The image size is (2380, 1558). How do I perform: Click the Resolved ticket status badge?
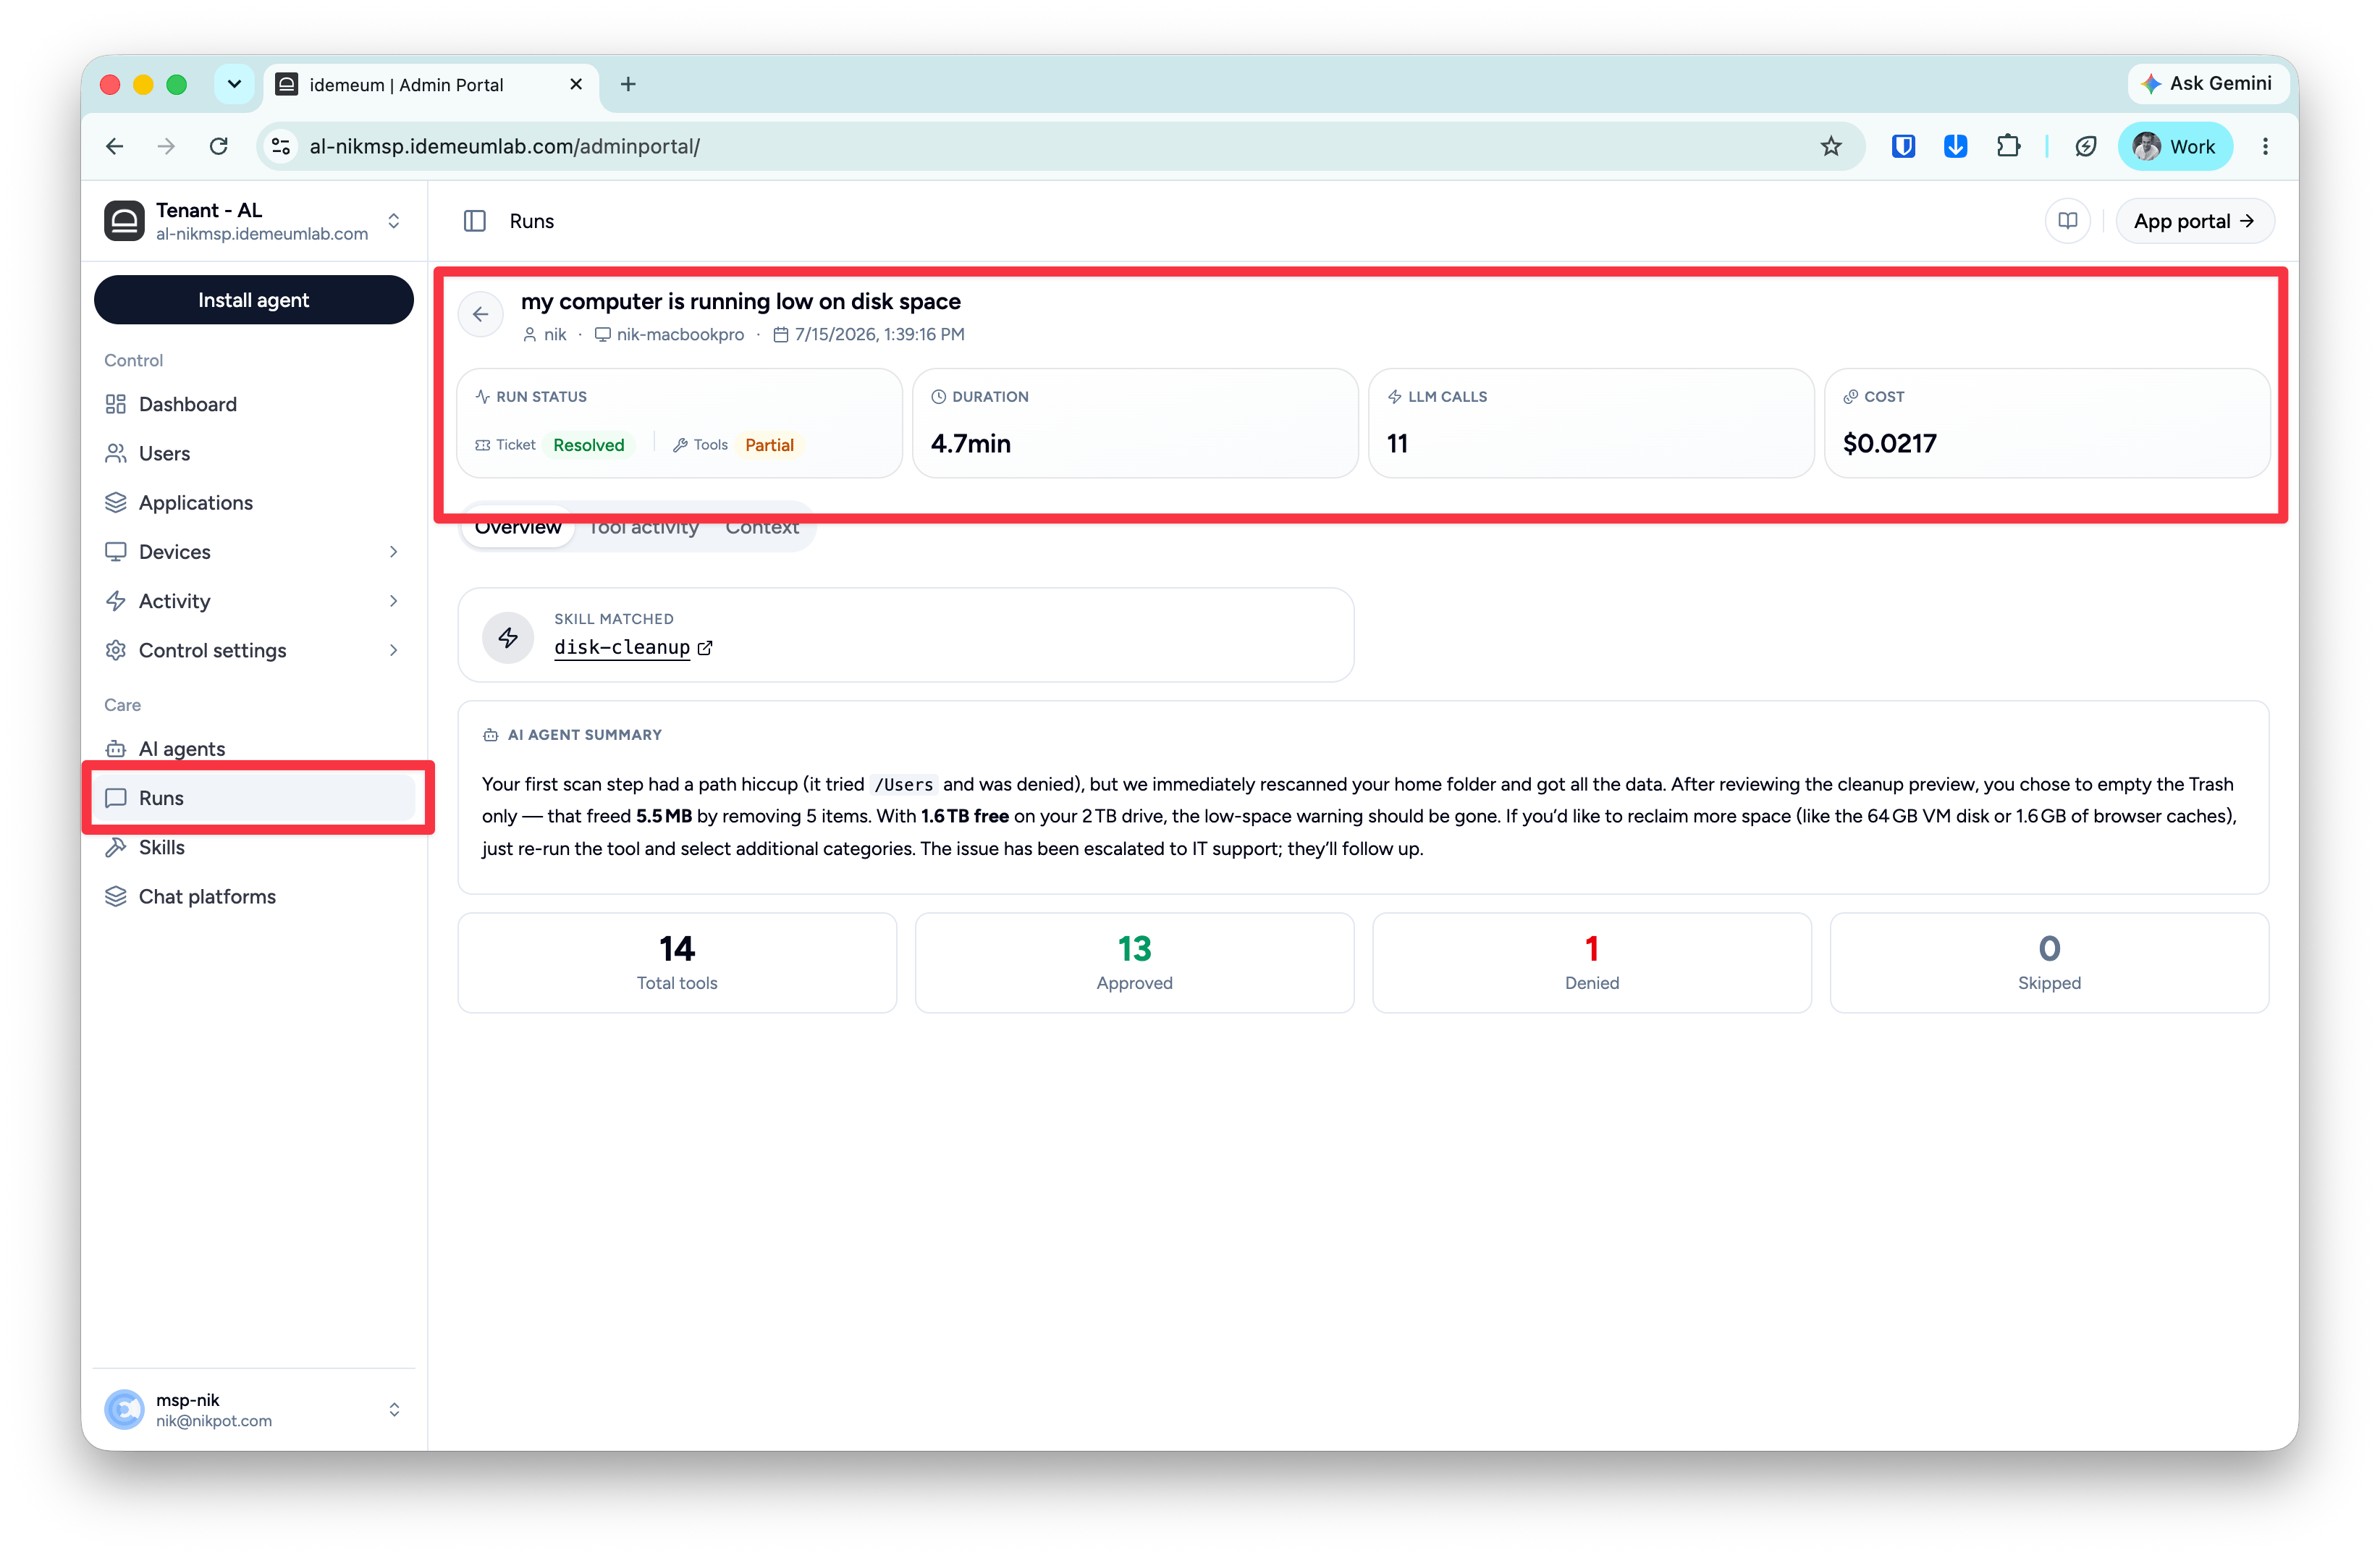click(588, 445)
